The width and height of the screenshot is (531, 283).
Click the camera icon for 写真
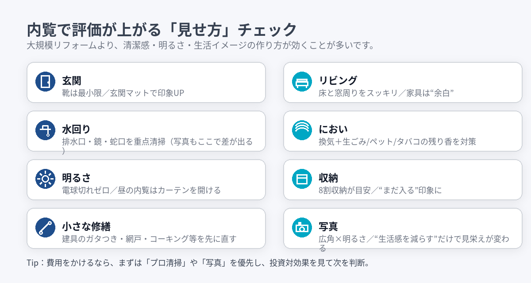point(302,228)
